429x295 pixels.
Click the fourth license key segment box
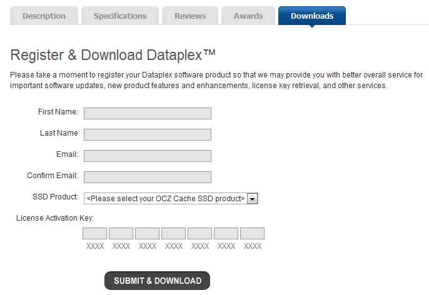(x=173, y=234)
